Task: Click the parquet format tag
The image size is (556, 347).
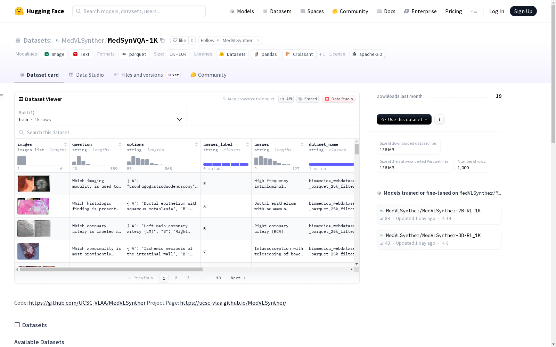Action: (134, 54)
